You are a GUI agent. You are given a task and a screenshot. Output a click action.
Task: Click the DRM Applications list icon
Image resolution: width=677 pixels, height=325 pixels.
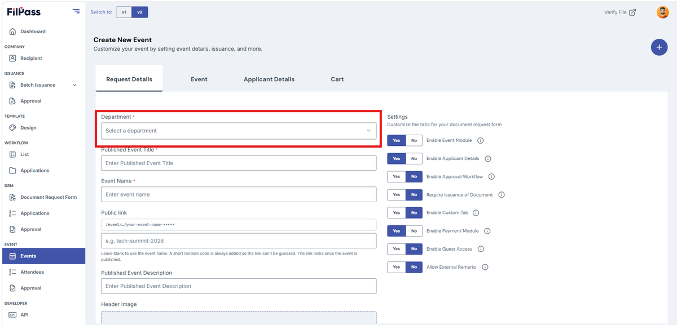tap(12, 213)
